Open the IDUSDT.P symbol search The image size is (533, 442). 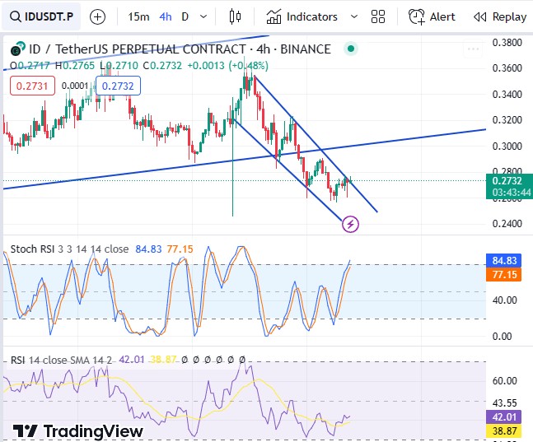pyautogui.click(x=41, y=16)
